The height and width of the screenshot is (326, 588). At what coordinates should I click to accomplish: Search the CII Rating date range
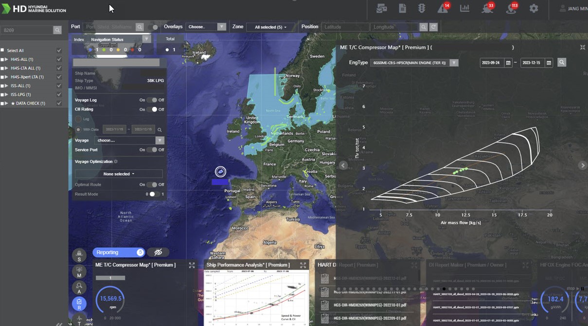click(x=160, y=130)
